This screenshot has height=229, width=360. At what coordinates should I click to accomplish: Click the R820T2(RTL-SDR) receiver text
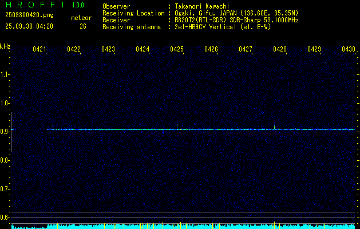coord(236,20)
